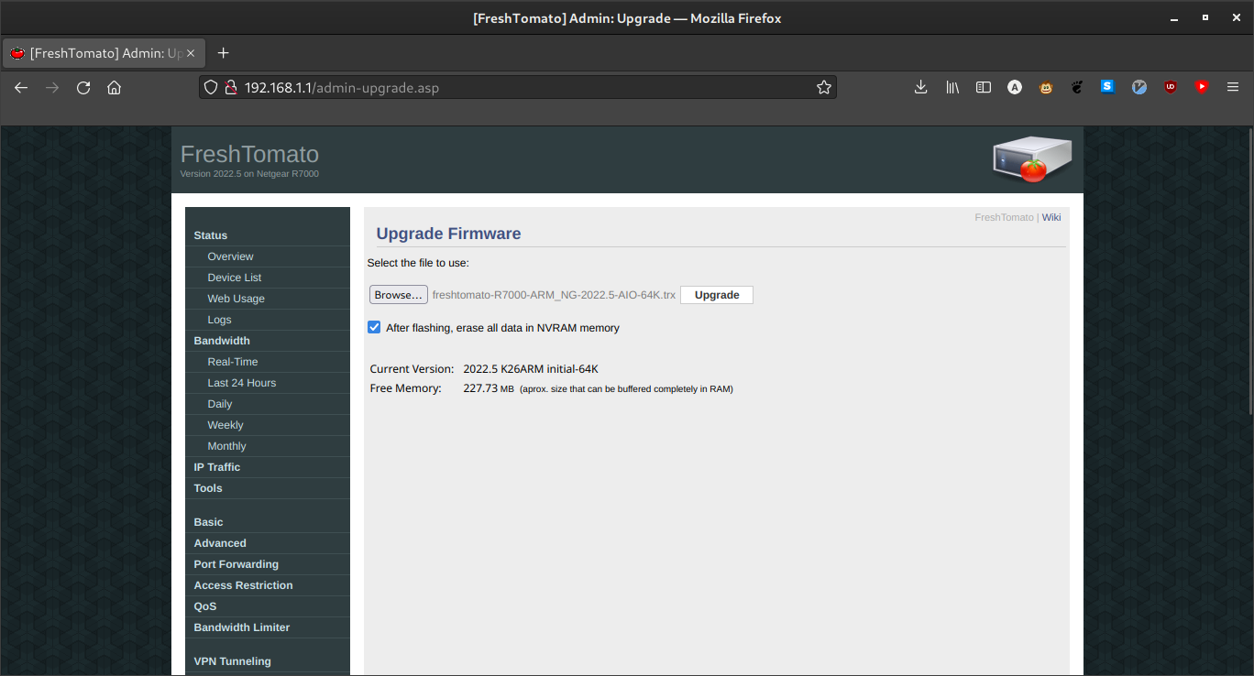Click the FreshTomato router logo image
The width and height of the screenshot is (1254, 676).
pos(1032,159)
